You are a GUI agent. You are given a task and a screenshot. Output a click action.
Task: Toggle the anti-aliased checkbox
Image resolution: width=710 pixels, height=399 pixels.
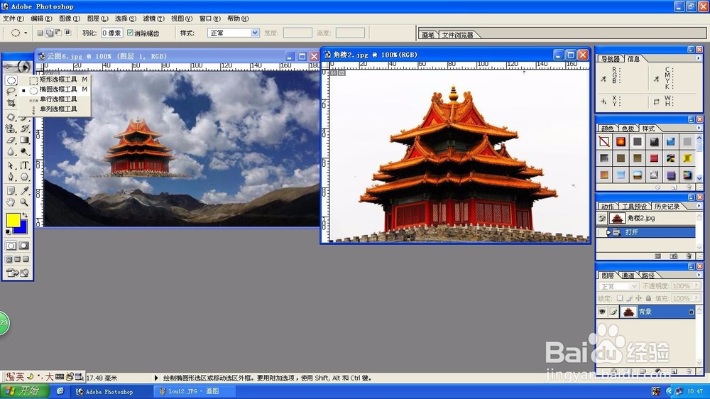pos(131,33)
